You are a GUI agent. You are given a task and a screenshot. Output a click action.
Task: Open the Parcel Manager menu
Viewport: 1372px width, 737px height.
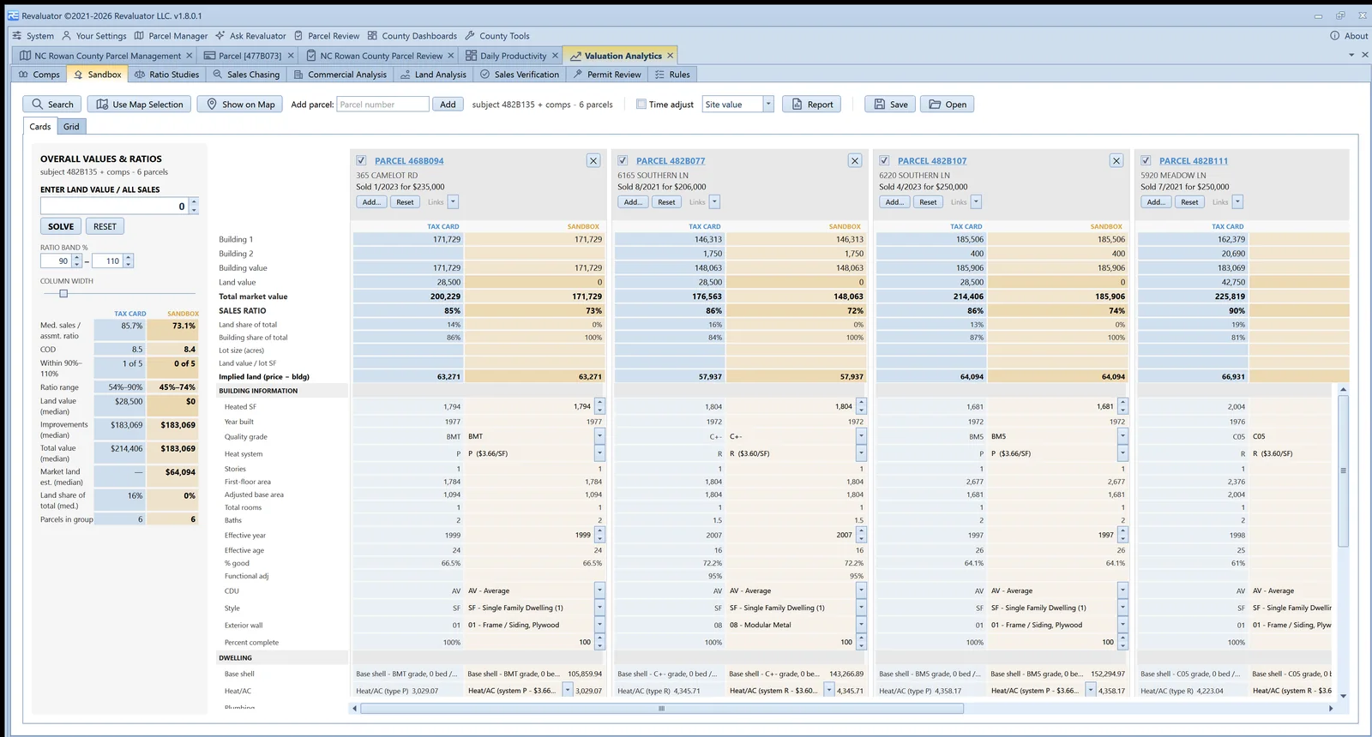[x=171, y=36]
